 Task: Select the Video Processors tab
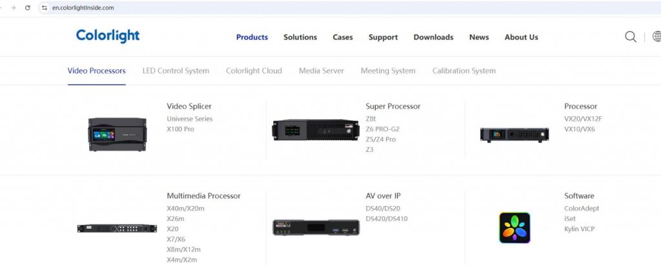click(x=97, y=71)
